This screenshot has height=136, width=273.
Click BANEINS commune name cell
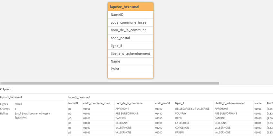coord(121,118)
